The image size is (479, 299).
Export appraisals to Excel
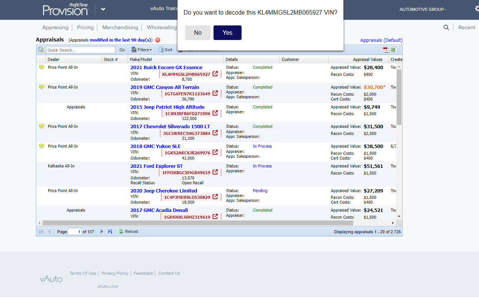click(x=394, y=50)
